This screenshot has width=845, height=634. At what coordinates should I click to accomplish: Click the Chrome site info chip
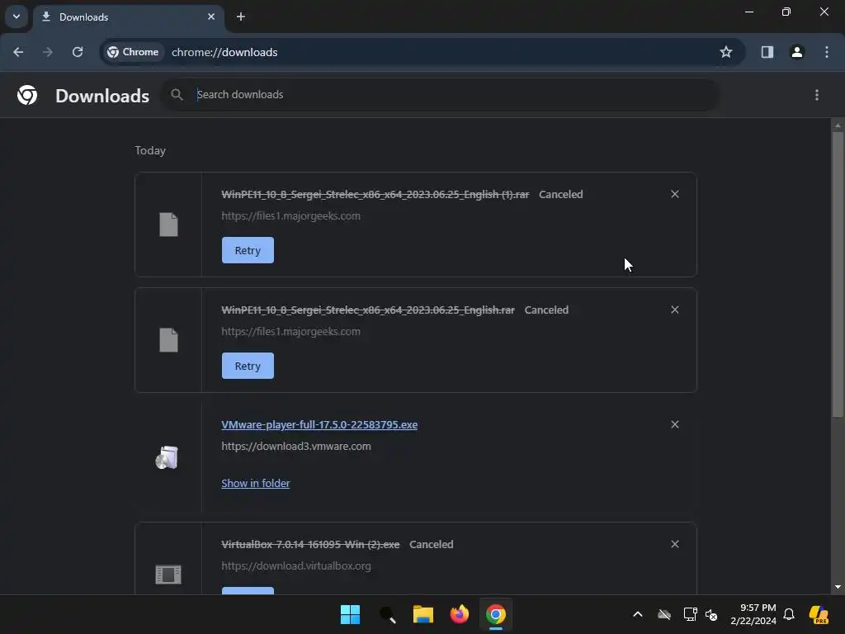(x=133, y=52)
